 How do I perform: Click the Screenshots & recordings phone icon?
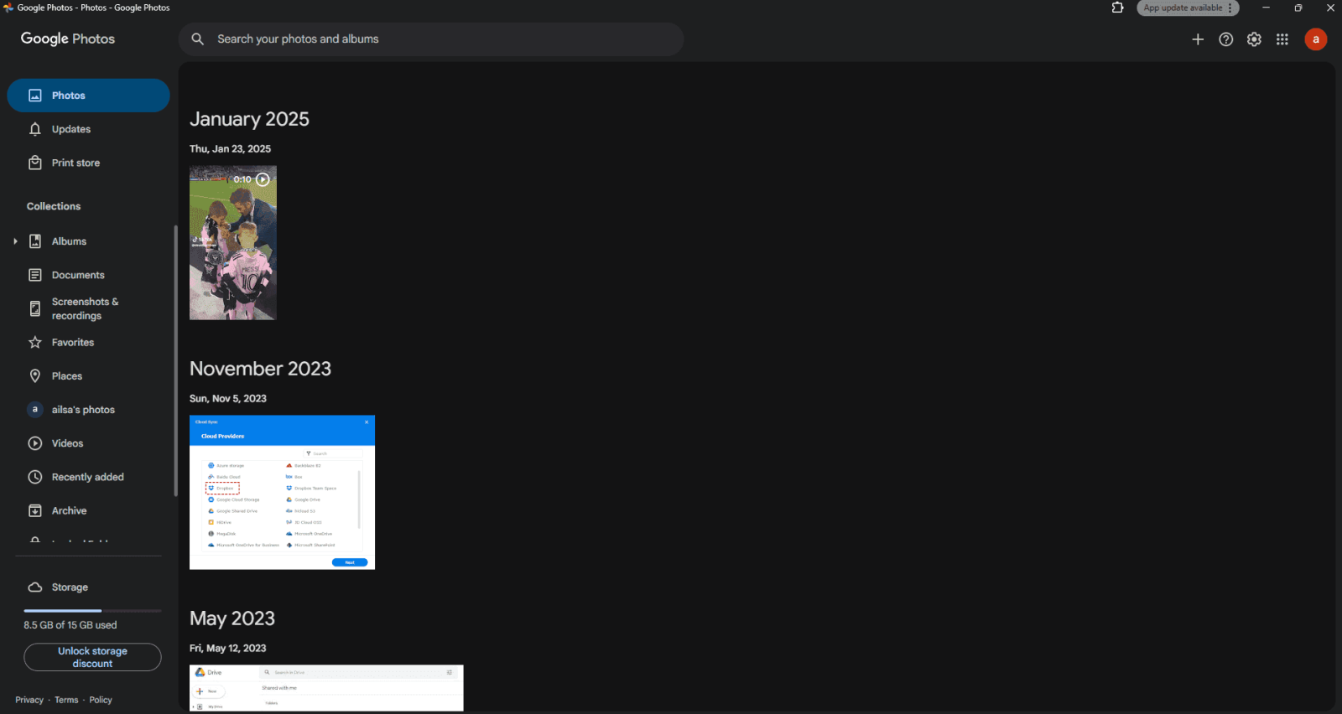click(x=35, y=308)
